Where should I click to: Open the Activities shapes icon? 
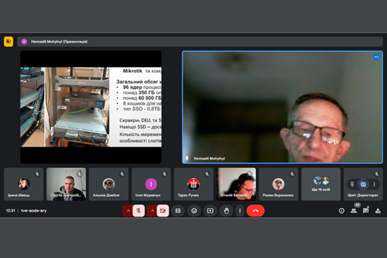point(378,211)
